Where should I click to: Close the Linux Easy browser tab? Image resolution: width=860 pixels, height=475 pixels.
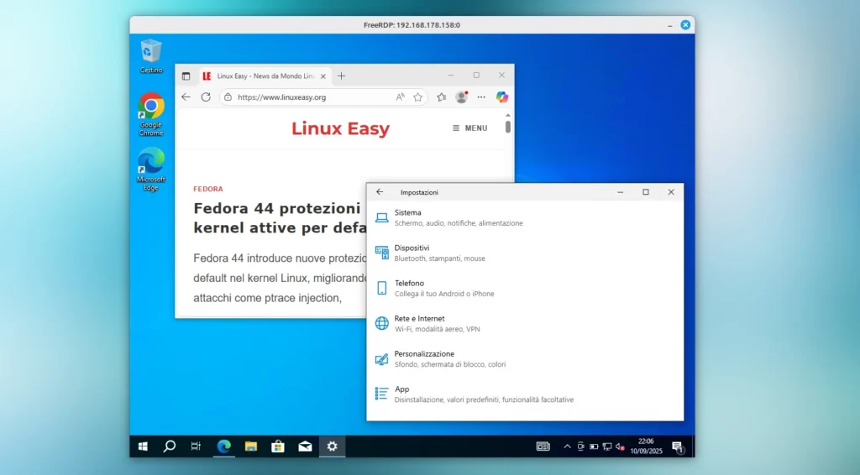323,76
